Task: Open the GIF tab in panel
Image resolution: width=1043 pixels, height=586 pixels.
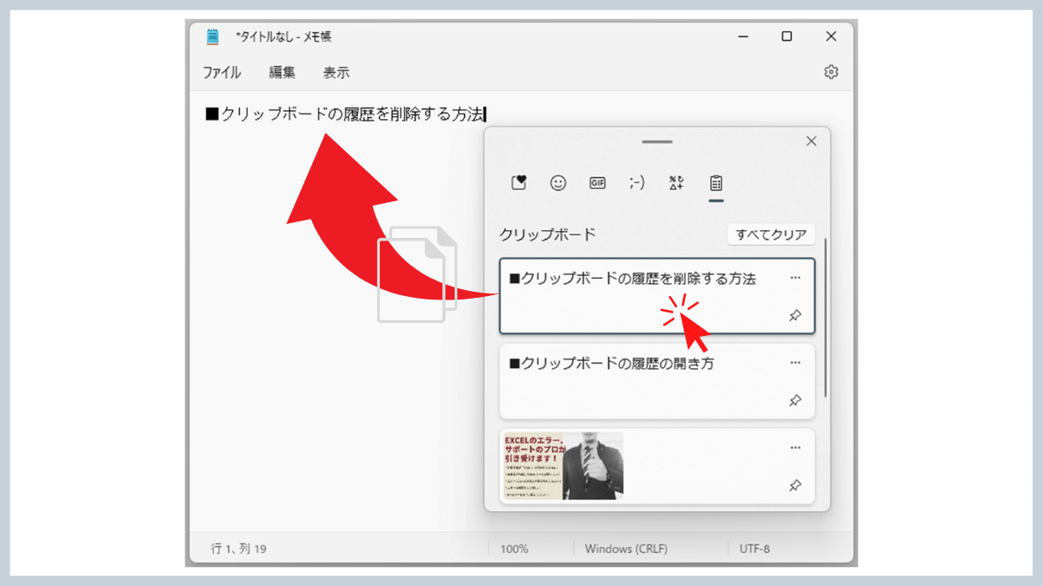Action: coord(597,182)
